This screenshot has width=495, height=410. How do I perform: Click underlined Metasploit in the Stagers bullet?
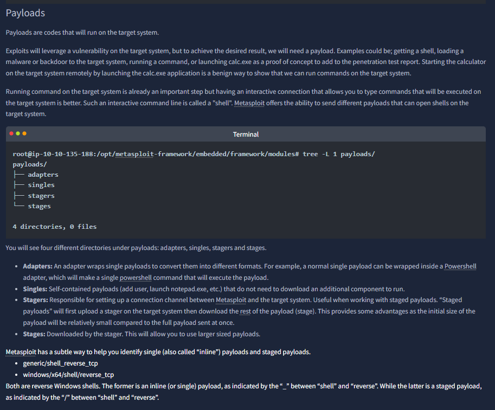(231, 300)
